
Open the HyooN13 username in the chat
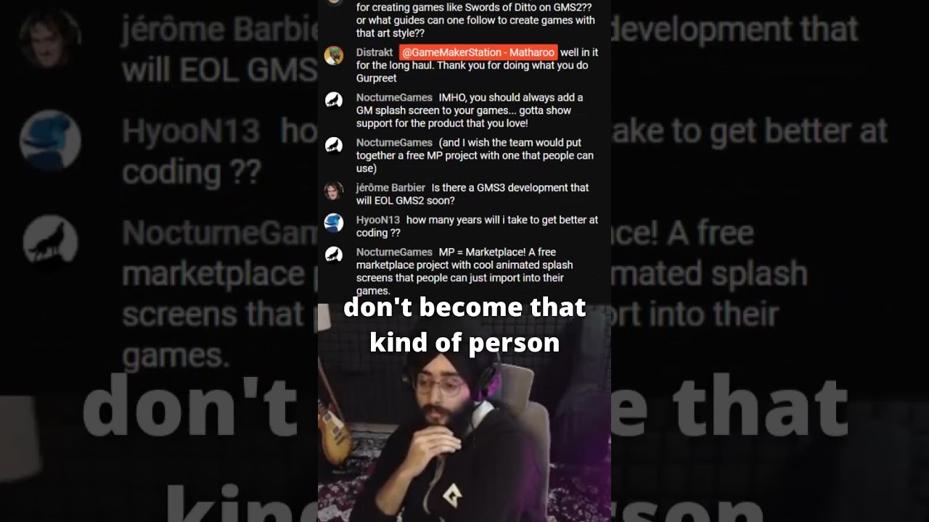point(378,220)
